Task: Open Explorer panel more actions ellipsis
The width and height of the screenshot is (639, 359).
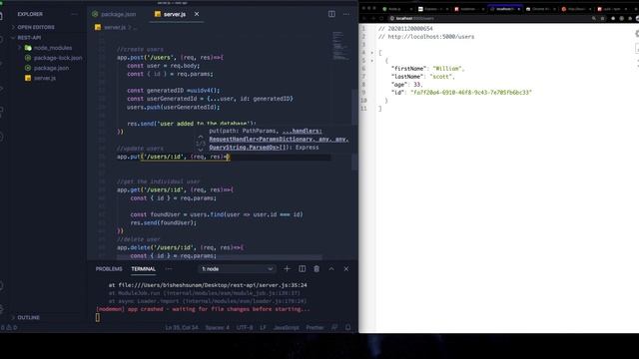Action: click(x=74, y=14)
